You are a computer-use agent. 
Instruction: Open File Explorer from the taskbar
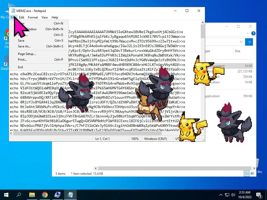click(32, 195)
